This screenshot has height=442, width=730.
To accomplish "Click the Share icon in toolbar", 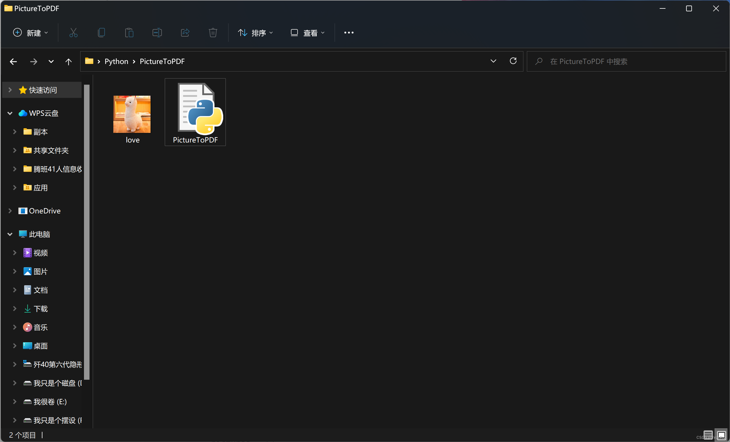I will point(185,33).
